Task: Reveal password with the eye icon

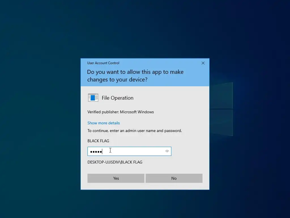Action: click(x=167, y=151)
